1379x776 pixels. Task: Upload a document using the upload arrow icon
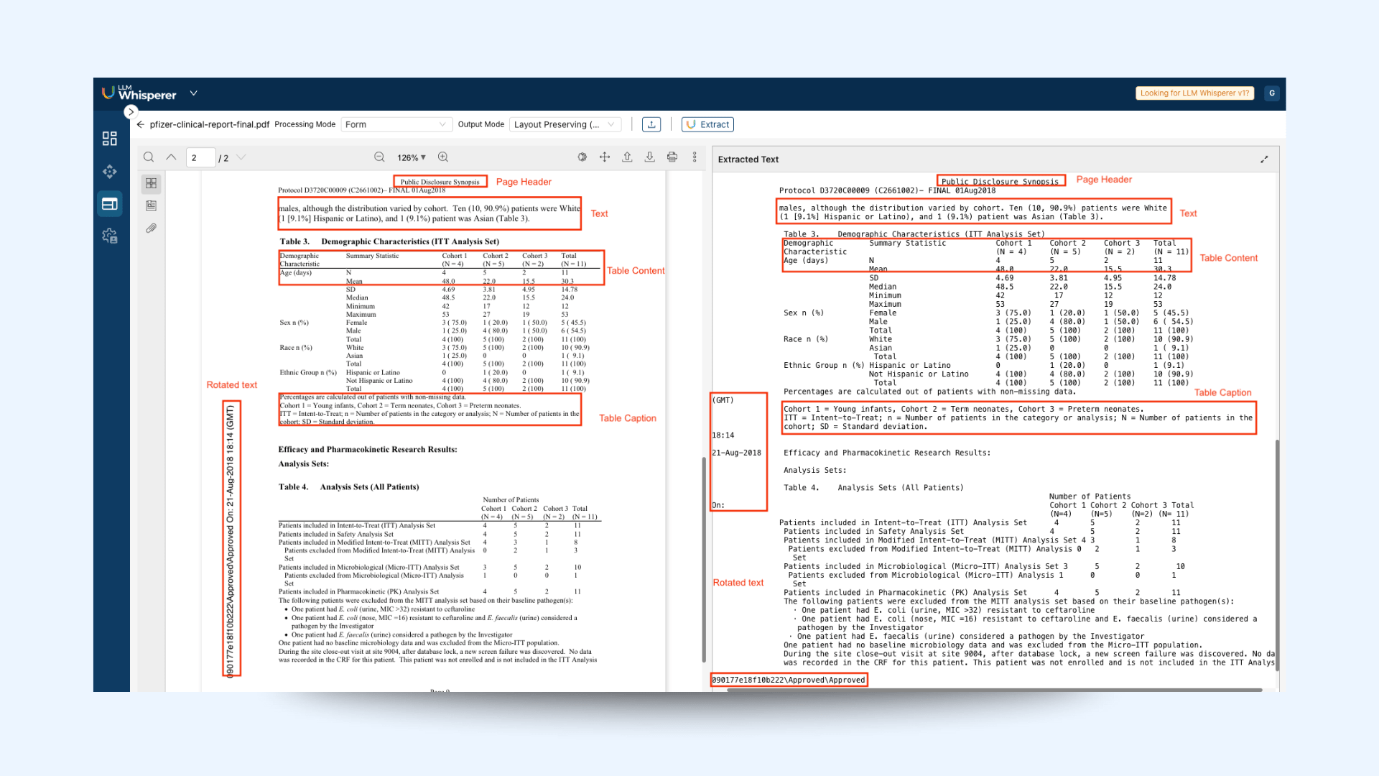tap(627, 157)
